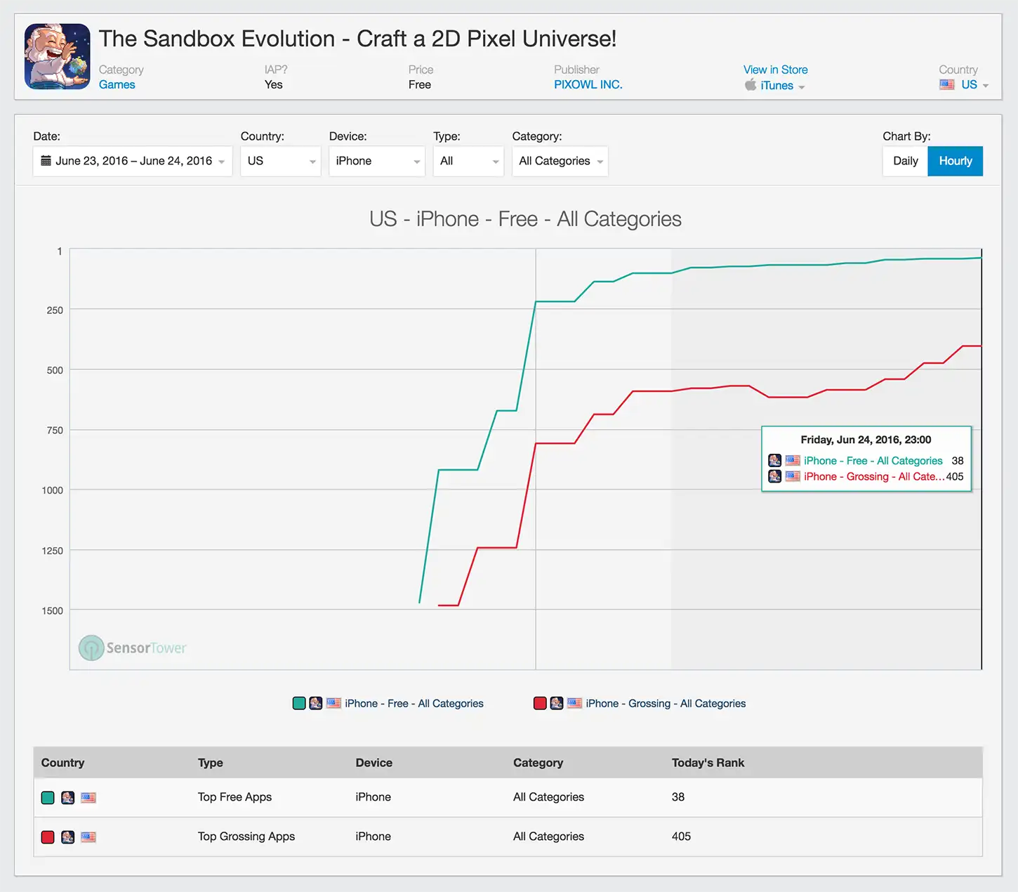Switch chart to Daily view

point(906,161)
